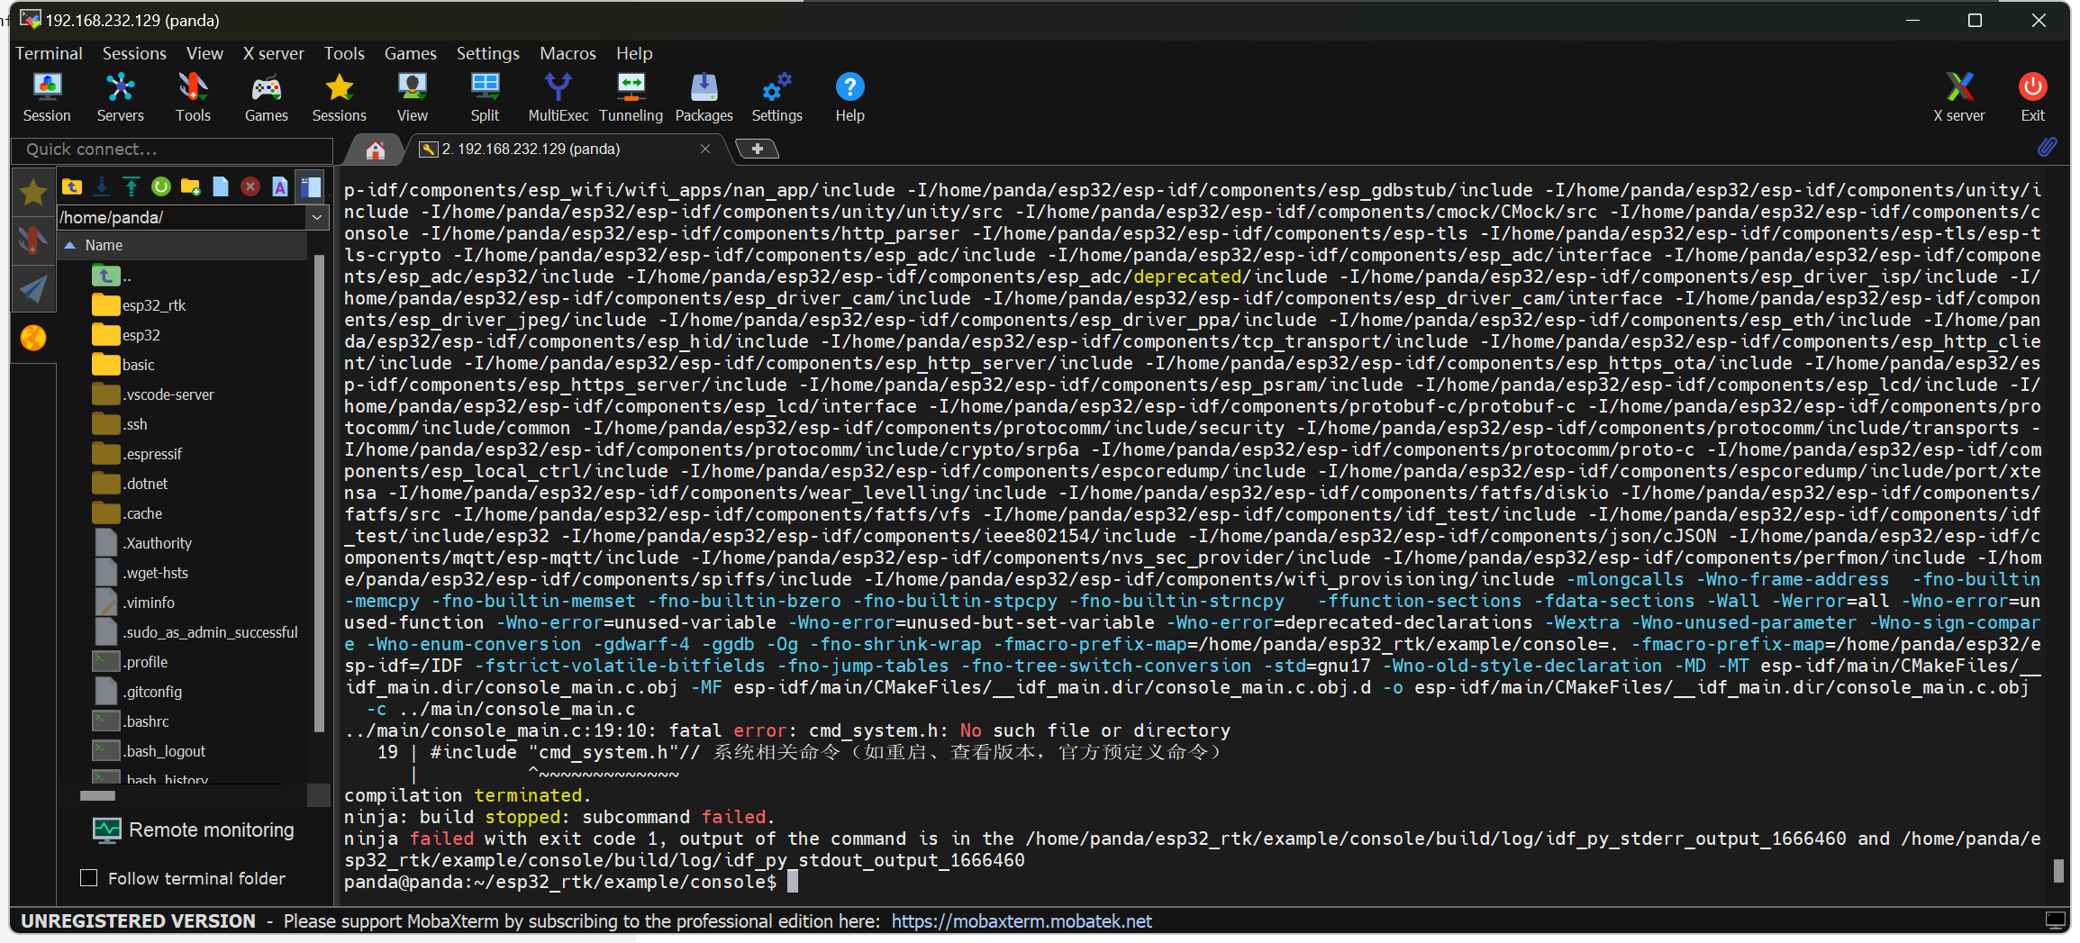Screen dimensions: 2080x943
Task: Open the Sessions star toolbar button
Action: click(x=339, y=97)
